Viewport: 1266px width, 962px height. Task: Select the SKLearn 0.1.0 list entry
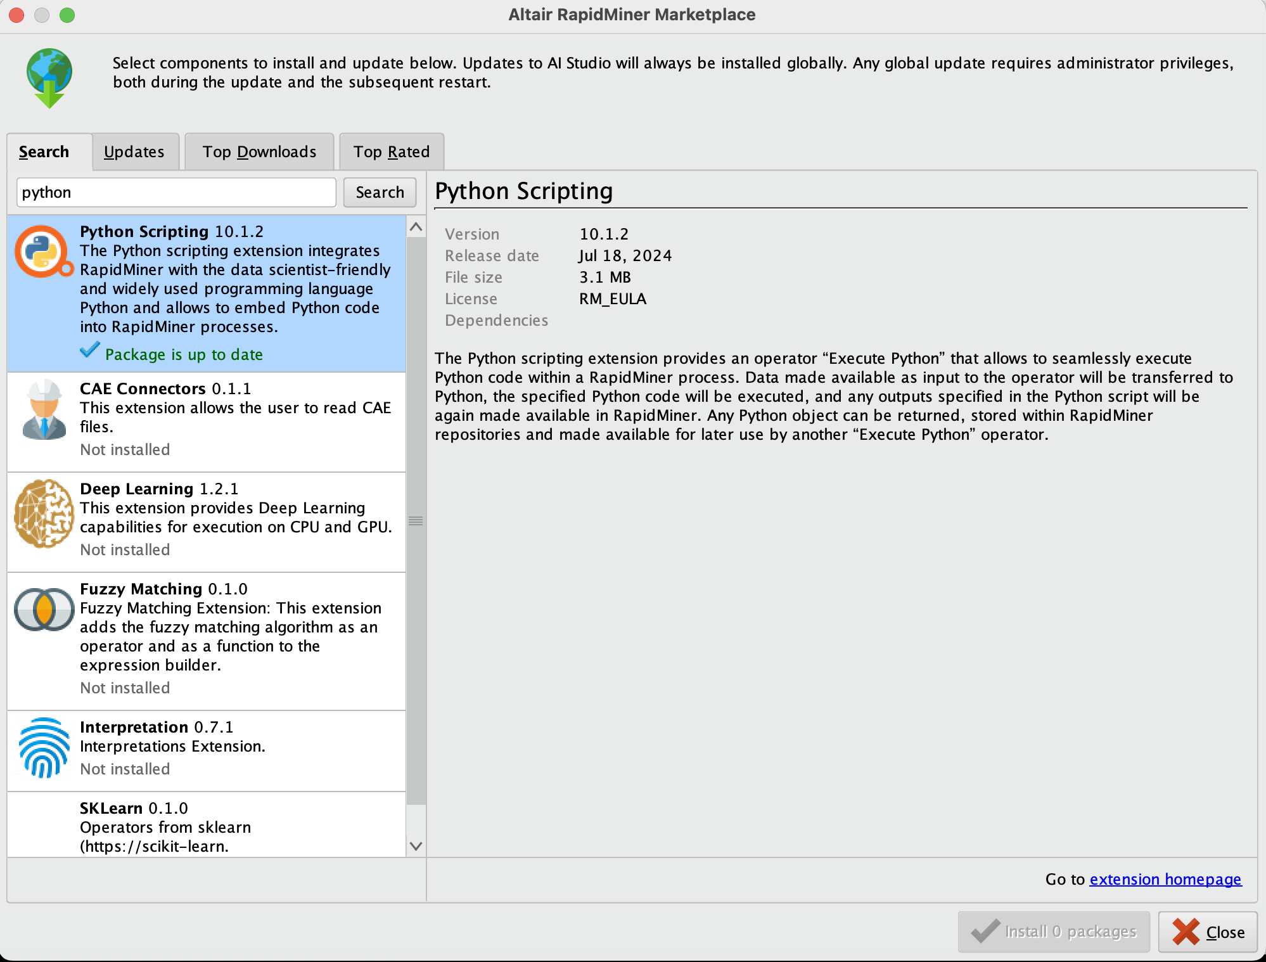206,826
